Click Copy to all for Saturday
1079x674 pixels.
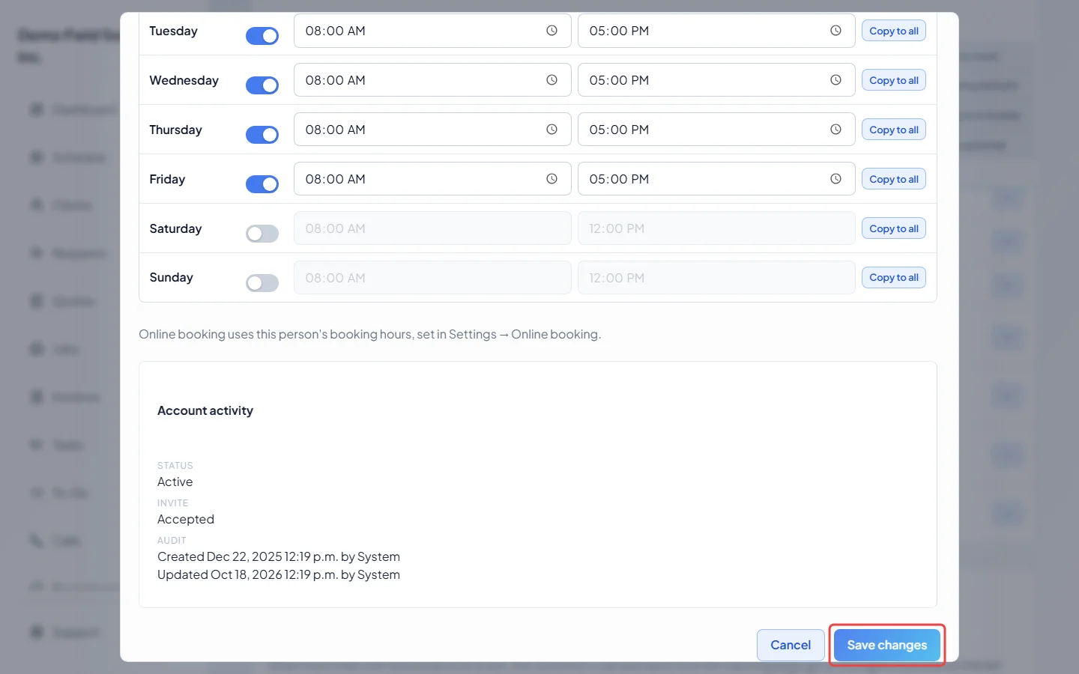click(x=894, y=228)
